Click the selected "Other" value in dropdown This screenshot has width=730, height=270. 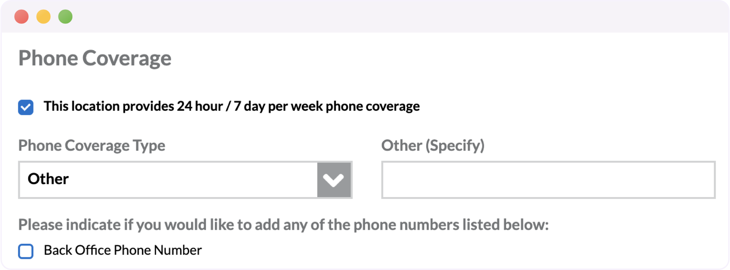click(x=48, y=179)
